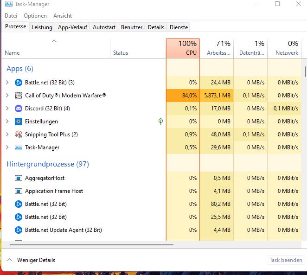Select the Application Frame Host process name
Image resolution: width=307 pixels, height=275 pixels.
tap(54, 191)
